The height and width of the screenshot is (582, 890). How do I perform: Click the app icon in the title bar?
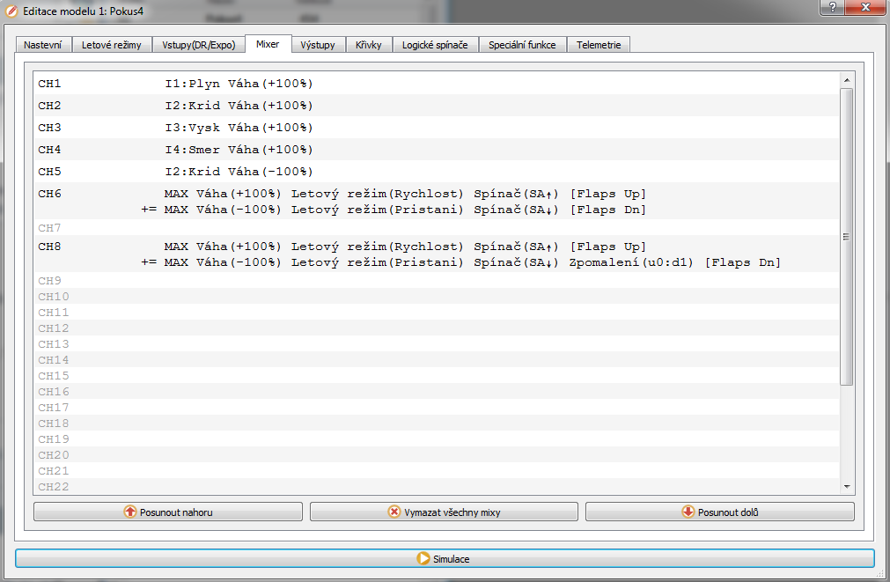point(11,9)
